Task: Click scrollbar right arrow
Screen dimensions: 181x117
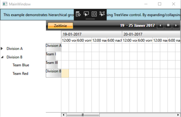Action: [178, 115]
